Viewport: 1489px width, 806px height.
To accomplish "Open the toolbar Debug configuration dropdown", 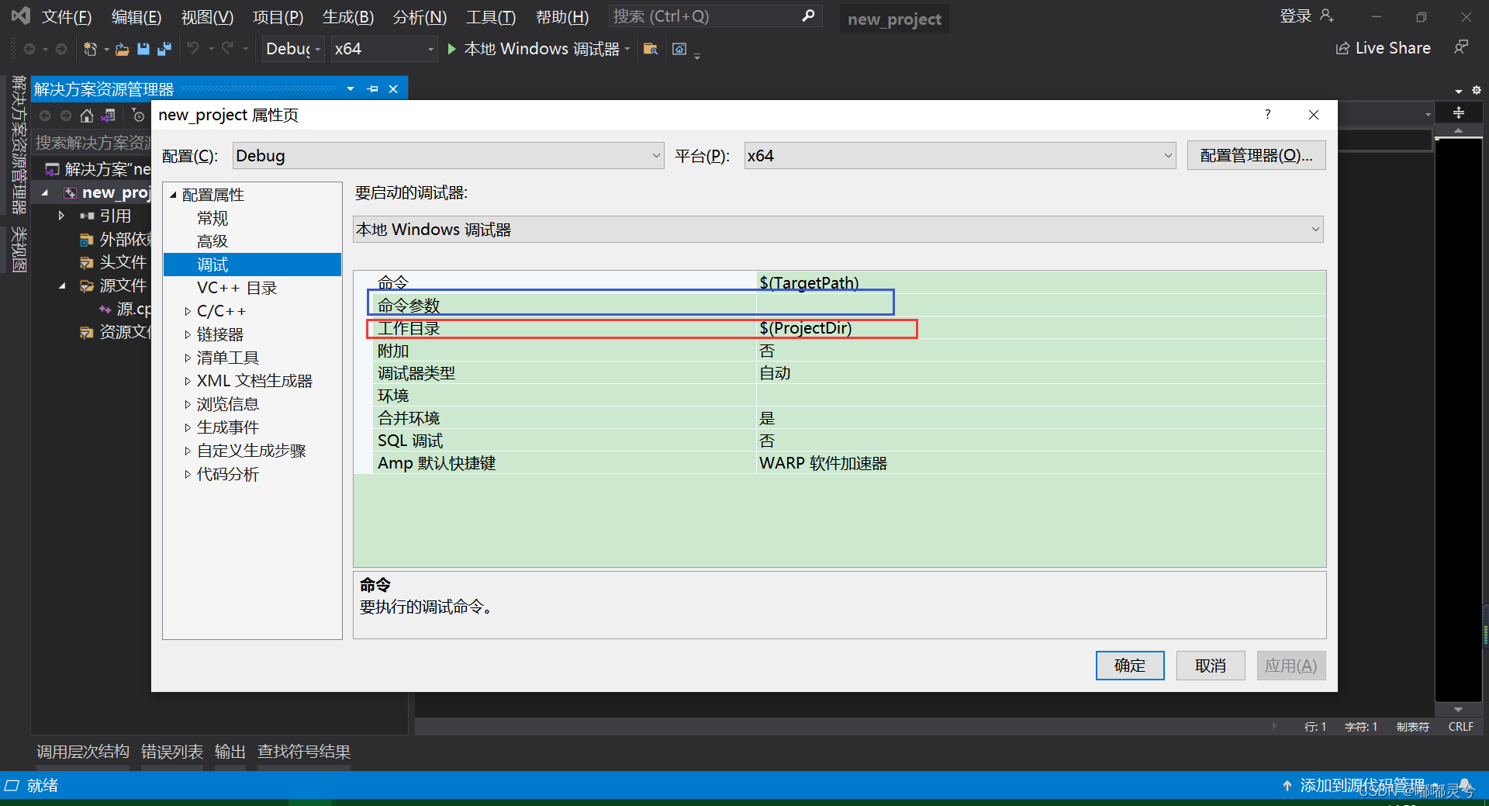I will point(293,49).
